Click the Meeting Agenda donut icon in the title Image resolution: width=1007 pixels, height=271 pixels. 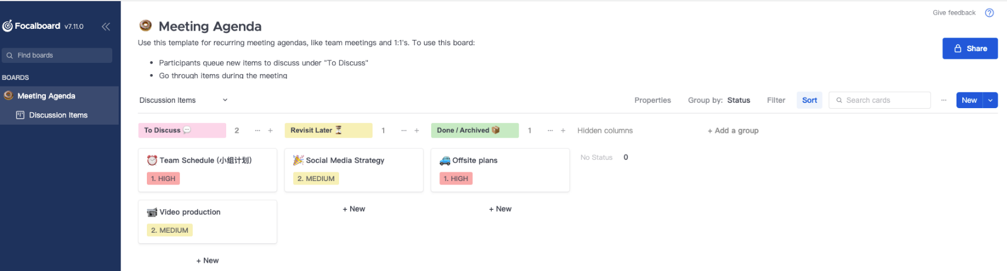click(x=145, y=25)
